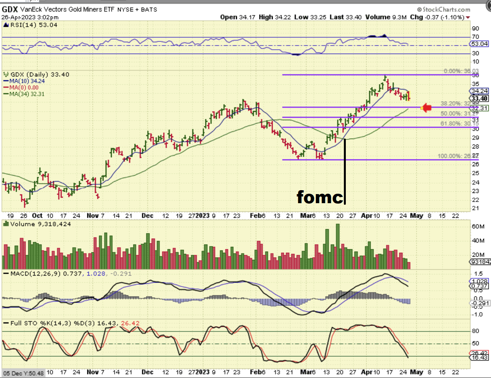Click the Apr10 label on the price date axis
Screen dimensions: 491x378
click(371, 215)
